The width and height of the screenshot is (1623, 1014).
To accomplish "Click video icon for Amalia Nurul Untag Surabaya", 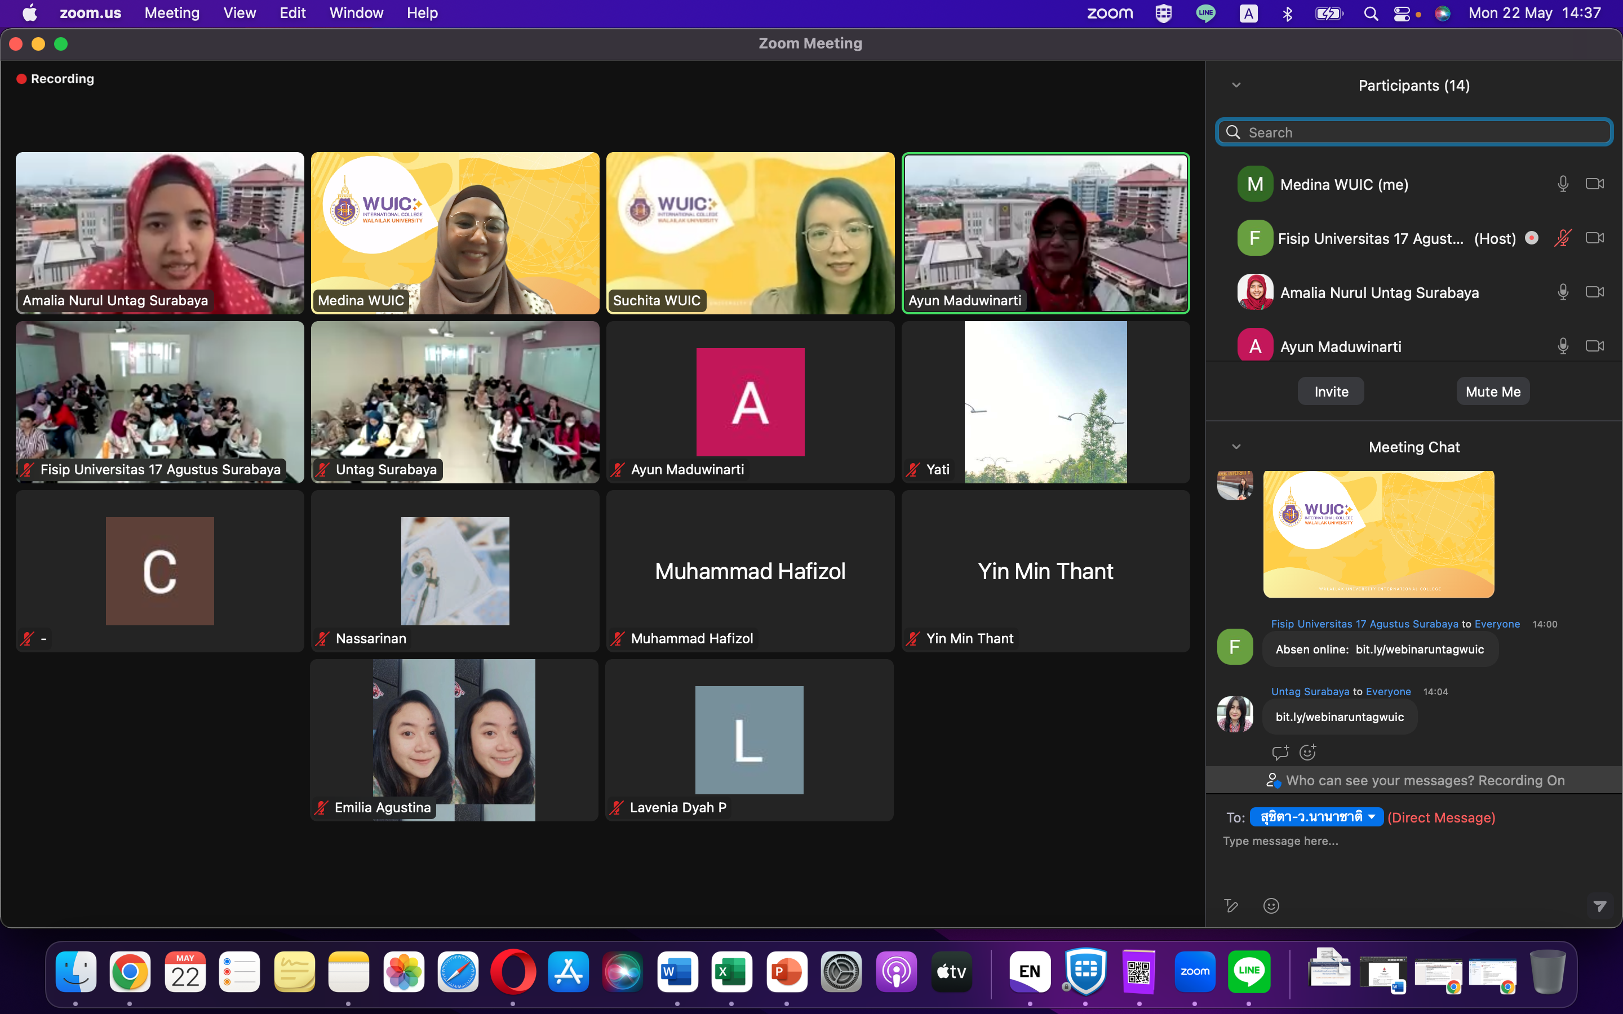I will click(1595, 292).
